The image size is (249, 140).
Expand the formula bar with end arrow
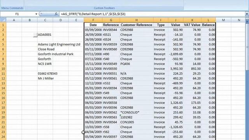click(x=247, y=14)
